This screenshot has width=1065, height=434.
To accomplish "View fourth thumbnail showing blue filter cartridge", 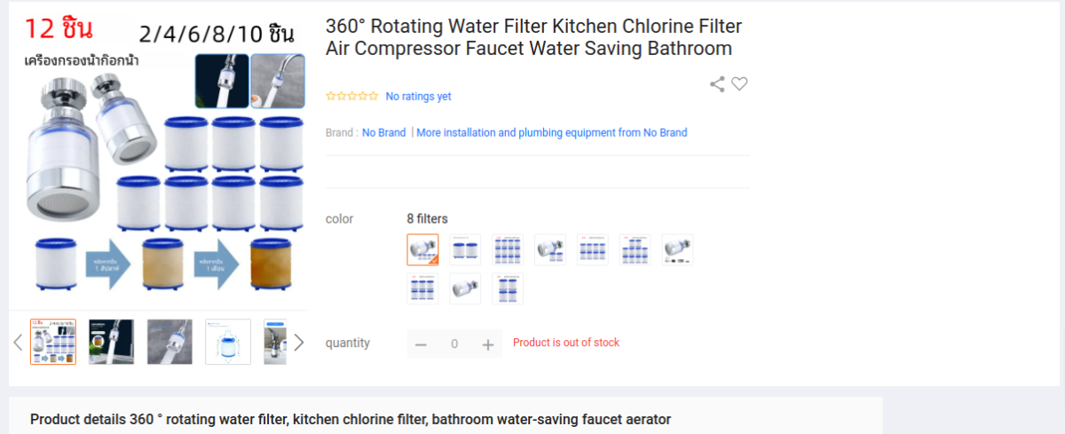I will pos(228,342).
